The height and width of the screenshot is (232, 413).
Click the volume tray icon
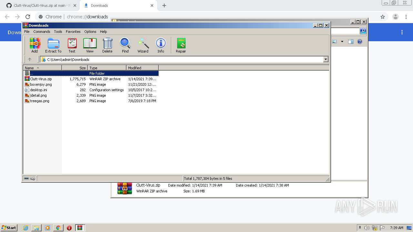point(367,228)
